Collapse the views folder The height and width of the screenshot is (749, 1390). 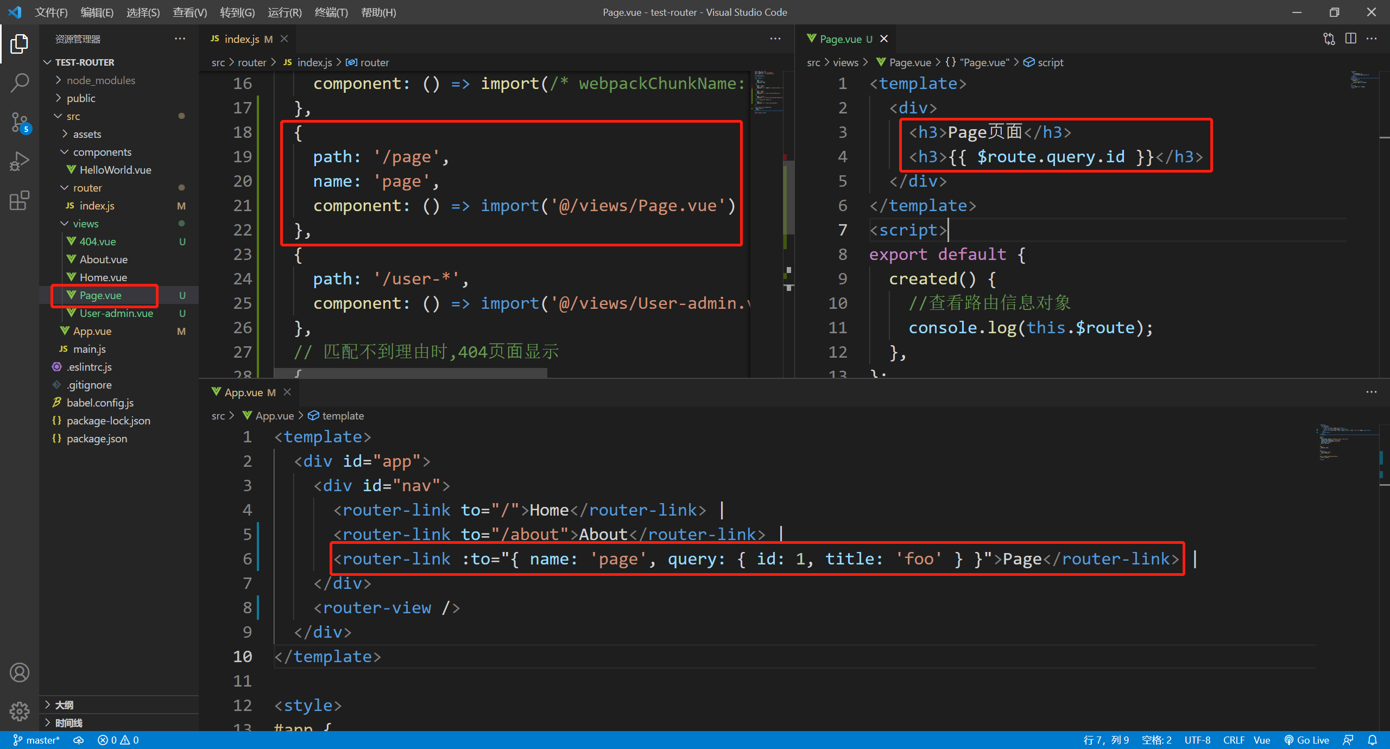pos(85,224)
